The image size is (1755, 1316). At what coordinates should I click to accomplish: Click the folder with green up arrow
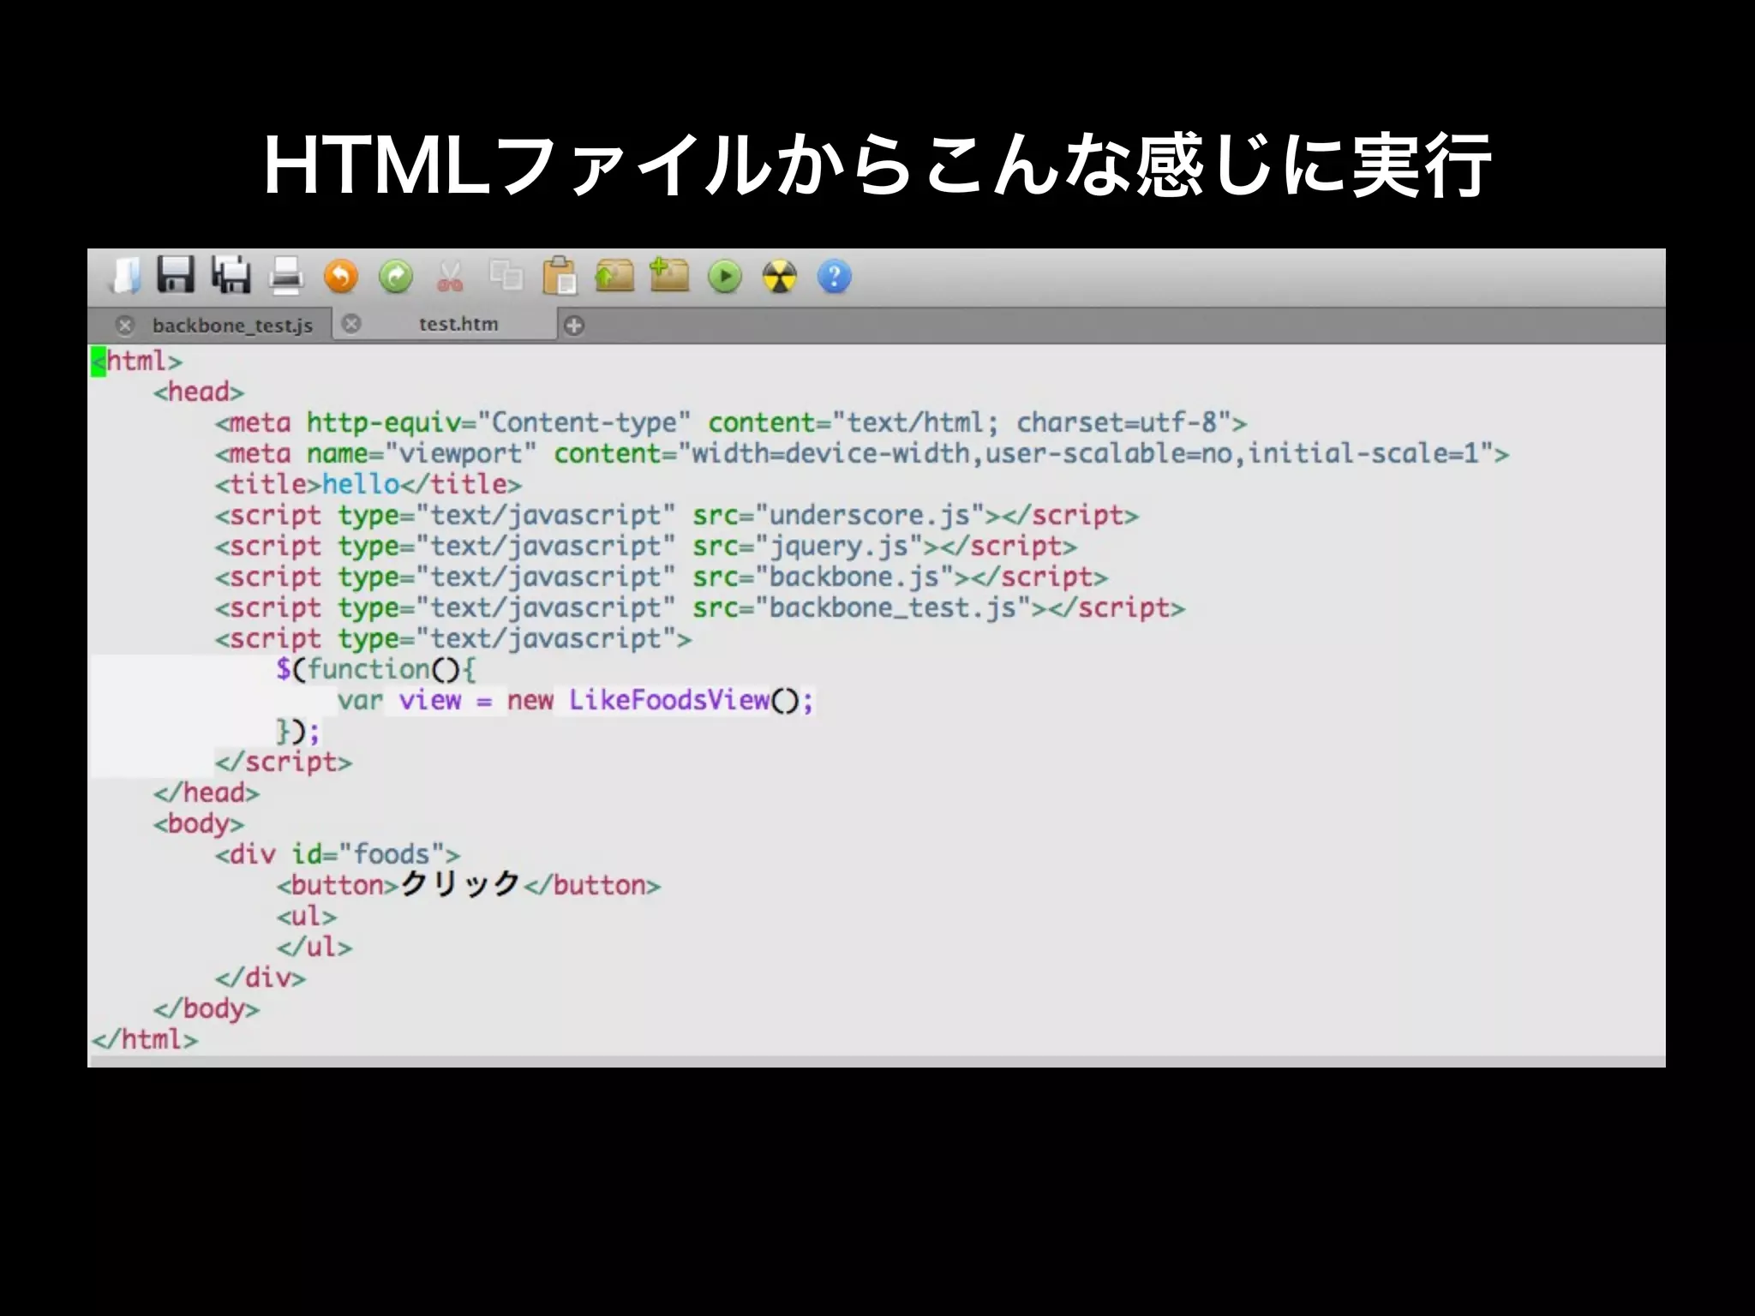614,276
